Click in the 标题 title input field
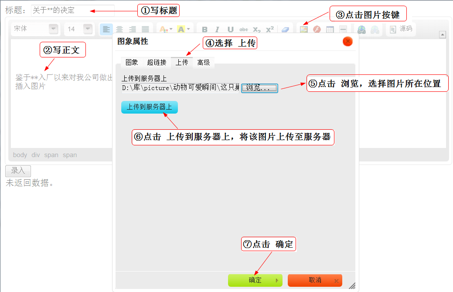453x292 pixels. [72, 10]
